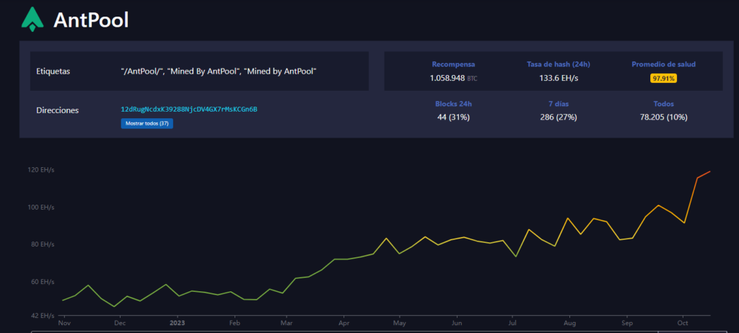The height and width of the screenshot is (333, 739).
Task: Click the 78.205 (10%) total blocks value
Action: pyautogui.click(x=663, y=117)
